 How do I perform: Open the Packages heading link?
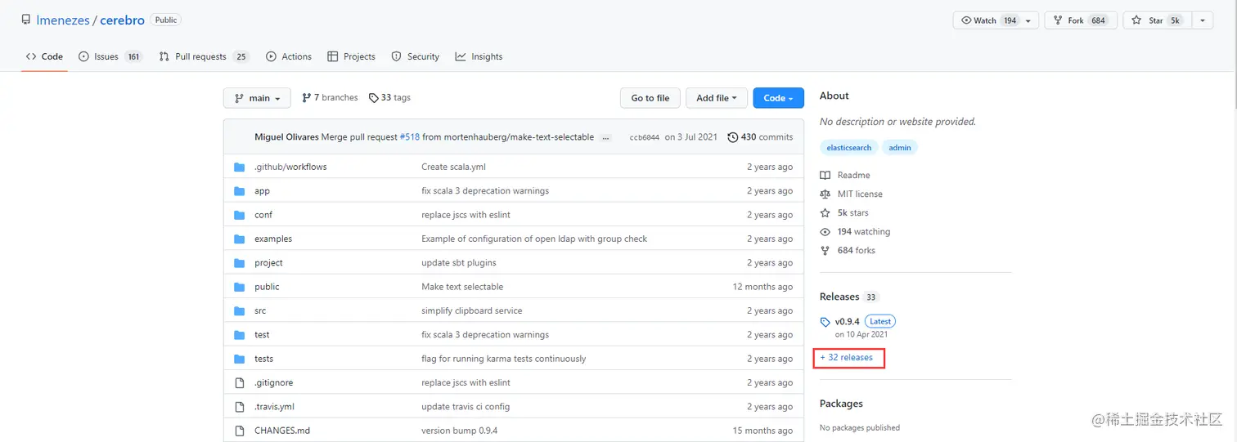841,404
